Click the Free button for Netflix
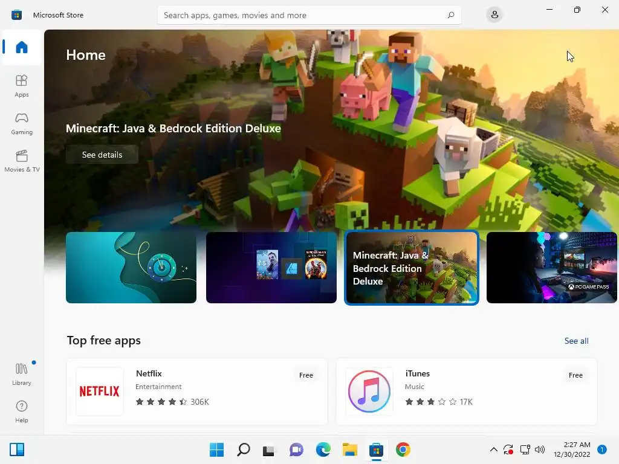 [306, 375]
